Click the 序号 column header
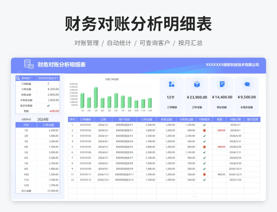Image resolution: width=277 pixels, height=212 pixels. click(72, 120)
